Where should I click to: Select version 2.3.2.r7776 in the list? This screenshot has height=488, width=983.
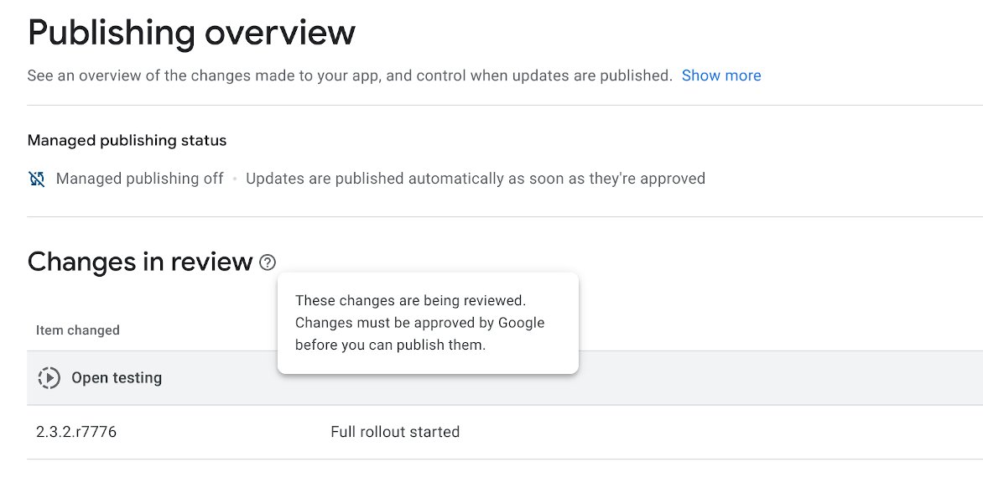pyautogui.click(x=76, y=433)
